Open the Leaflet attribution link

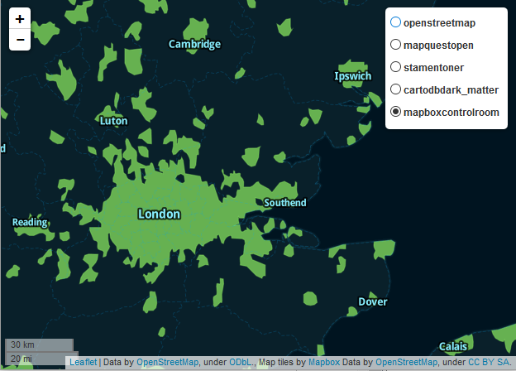(x=84, y=362)
